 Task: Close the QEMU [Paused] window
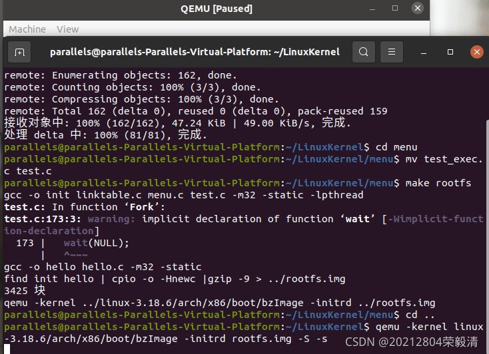pyautogui.click(x=418, y=8)
